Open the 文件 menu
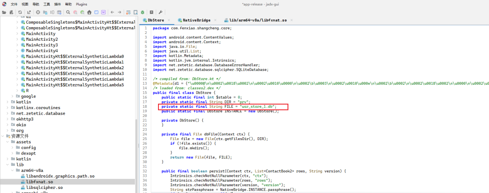 14,4
